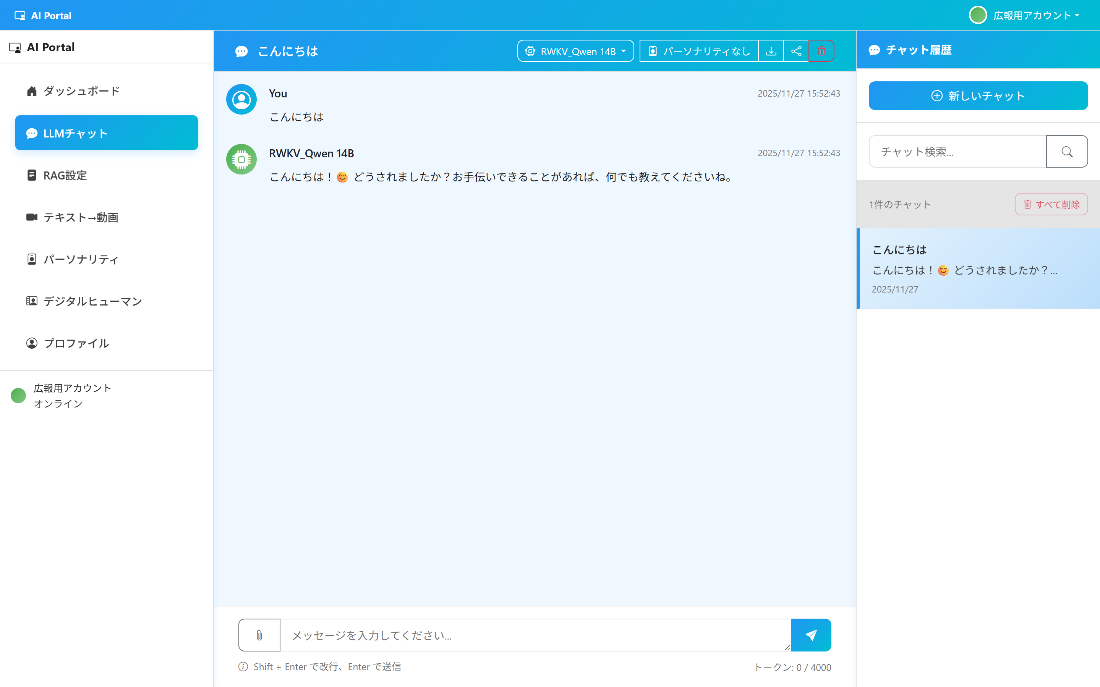Screen dimensions: 1100x687
Task: Click the デジタルヒューマン sidebar icon
Action: (x=31, y=300)
